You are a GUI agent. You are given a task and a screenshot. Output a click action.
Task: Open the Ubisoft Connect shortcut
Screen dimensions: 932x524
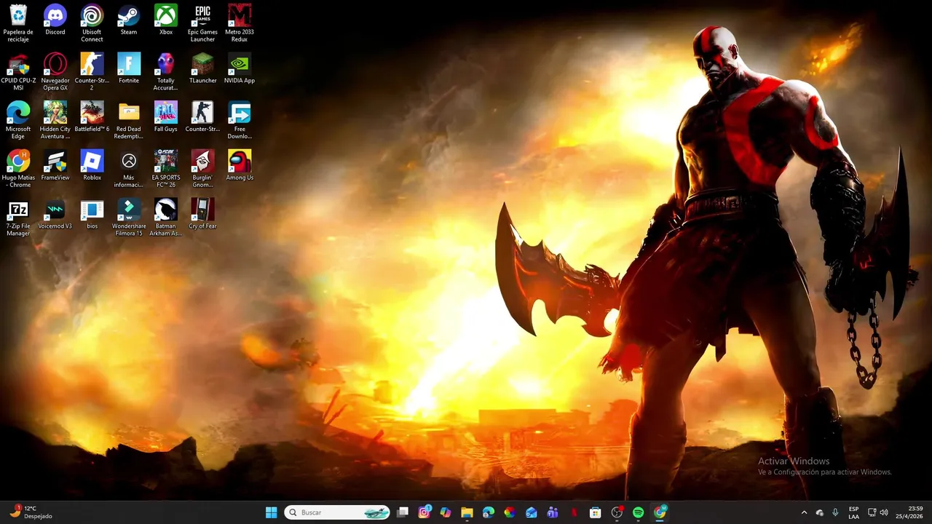[92, 23]
